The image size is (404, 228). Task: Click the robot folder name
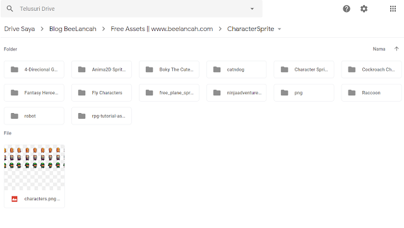[x=30, y=116]
